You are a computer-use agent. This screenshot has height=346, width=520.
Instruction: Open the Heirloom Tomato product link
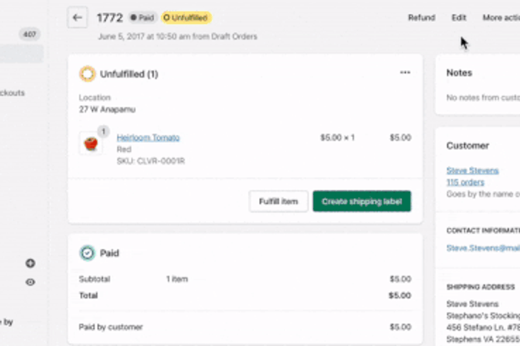(x=148, y=138)
